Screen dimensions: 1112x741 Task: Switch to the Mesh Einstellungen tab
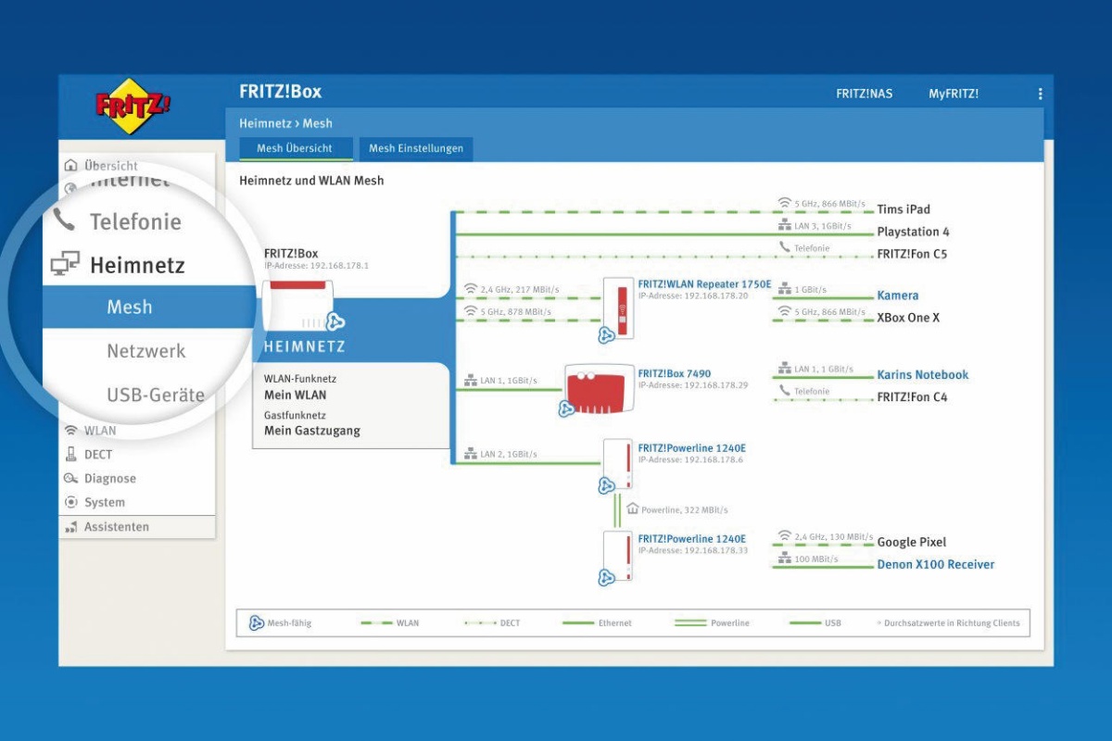click(416, 148)
